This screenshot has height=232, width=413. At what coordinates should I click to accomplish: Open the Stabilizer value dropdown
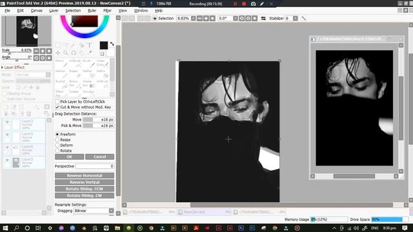[296, 19]
